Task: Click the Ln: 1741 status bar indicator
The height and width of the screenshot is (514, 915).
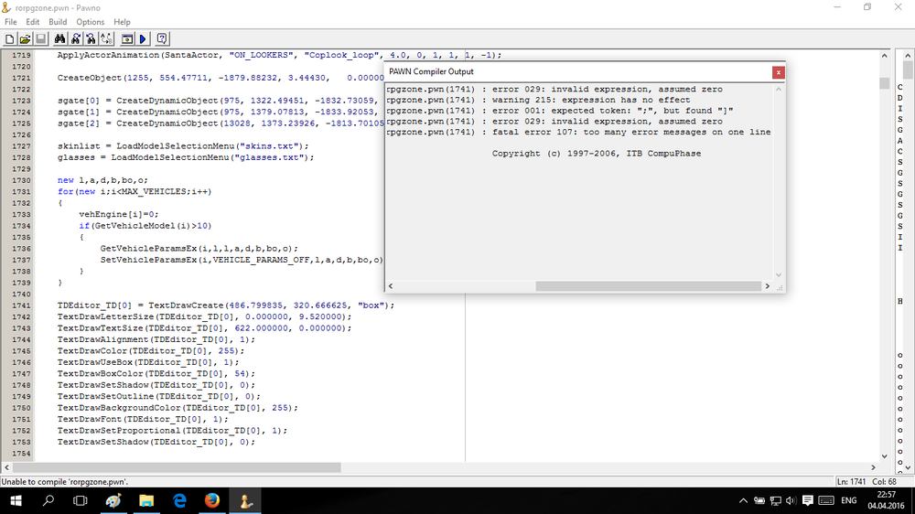Action: (851, 482)
